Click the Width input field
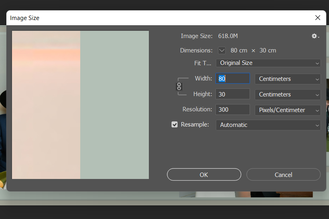Viewport: 329px width, 219px height. (x=233, y=78)
